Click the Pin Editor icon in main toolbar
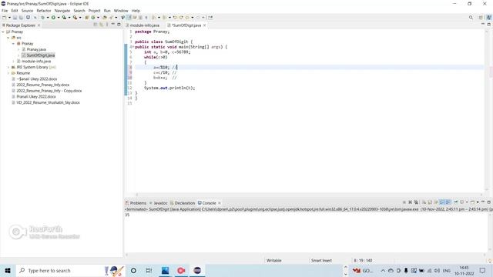 210,18
